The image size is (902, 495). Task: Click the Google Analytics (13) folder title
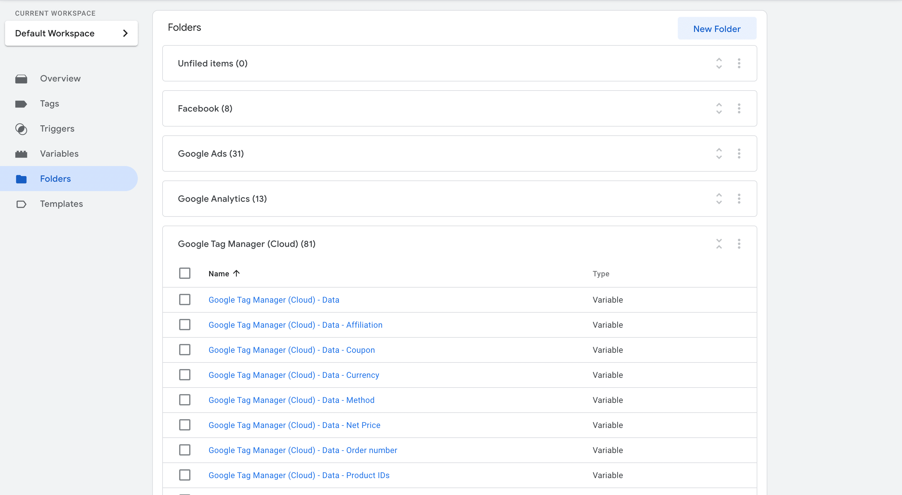click(x=222, y=199)
